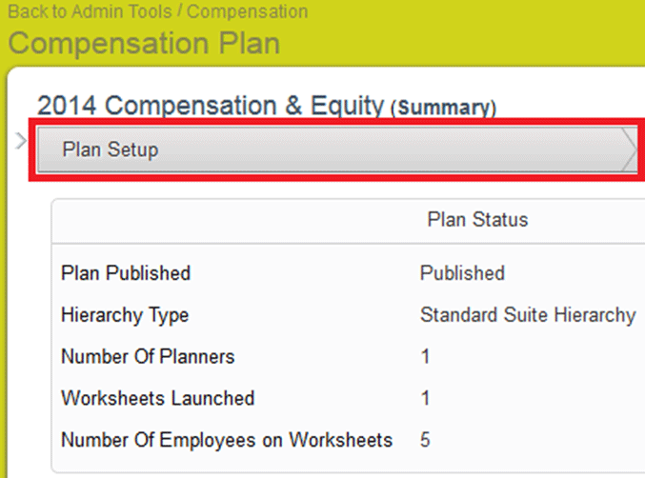
Task: Click the employees on worksheets value 5
Action: tap(425, 440)
